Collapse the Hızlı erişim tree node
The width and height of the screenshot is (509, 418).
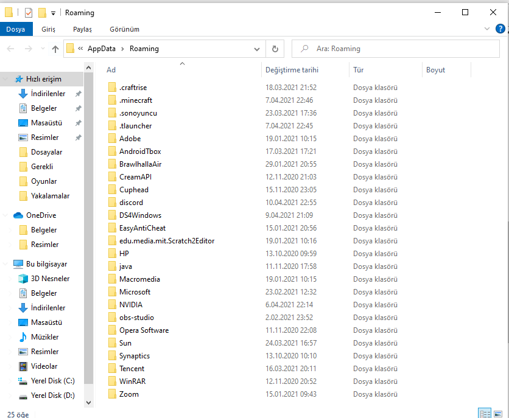(x=5, y=79)
